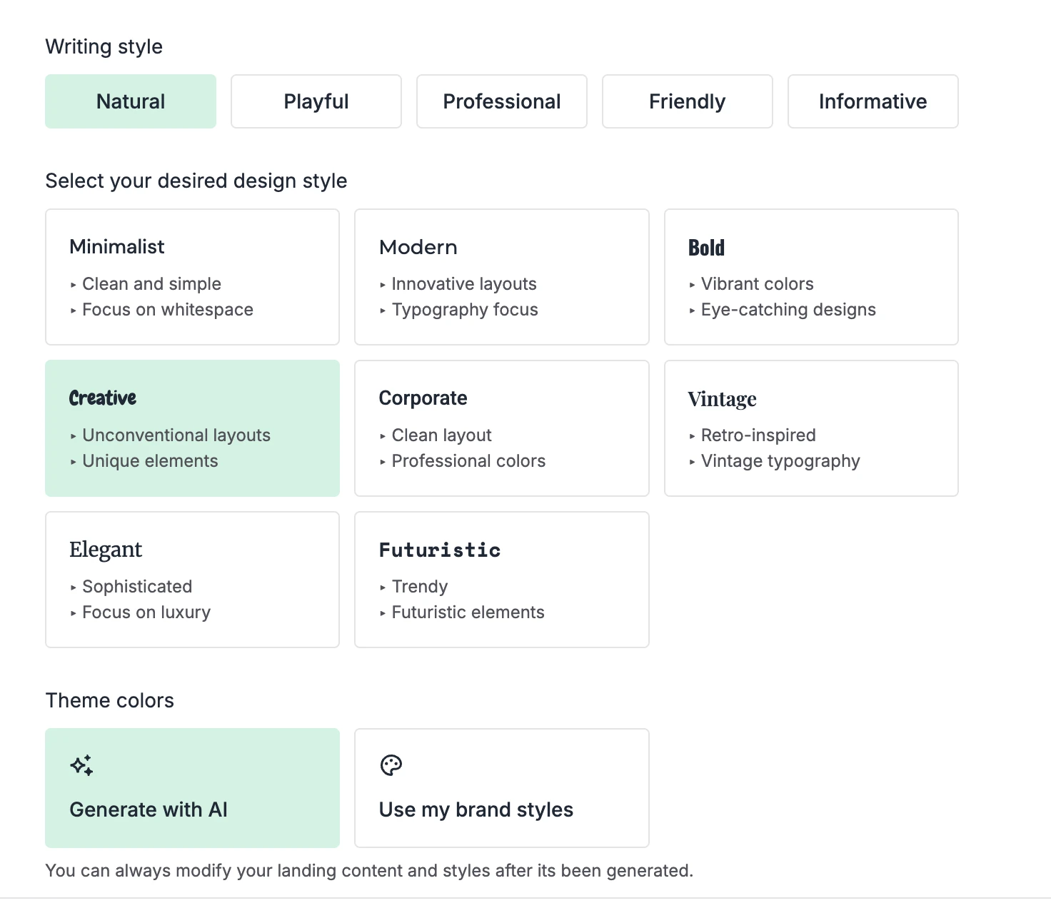Select the Corporate design style
1051x903 pixels.
coord(501,428)
